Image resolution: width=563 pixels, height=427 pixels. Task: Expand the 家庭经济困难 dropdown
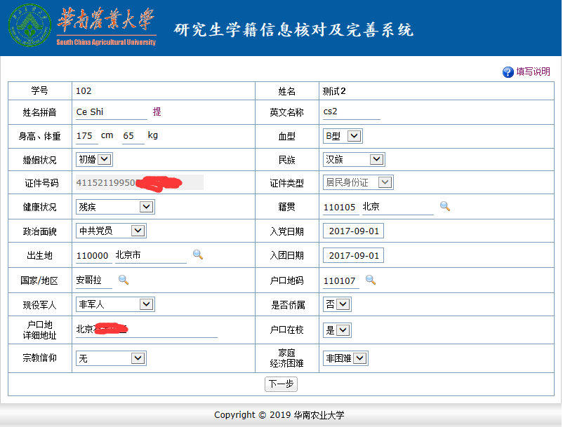pos(345,358)
